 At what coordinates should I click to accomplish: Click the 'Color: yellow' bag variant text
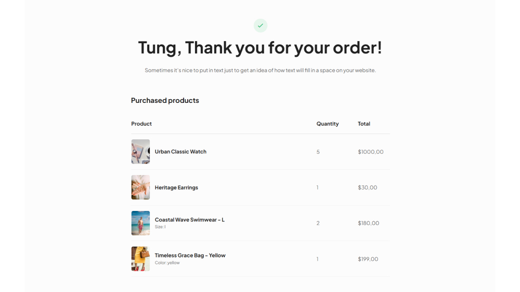(167, 263)
